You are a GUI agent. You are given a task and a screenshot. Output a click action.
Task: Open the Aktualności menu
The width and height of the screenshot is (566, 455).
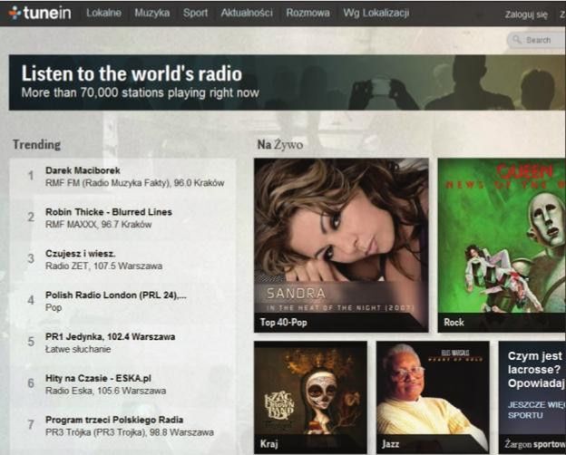(x=247, y=13)
